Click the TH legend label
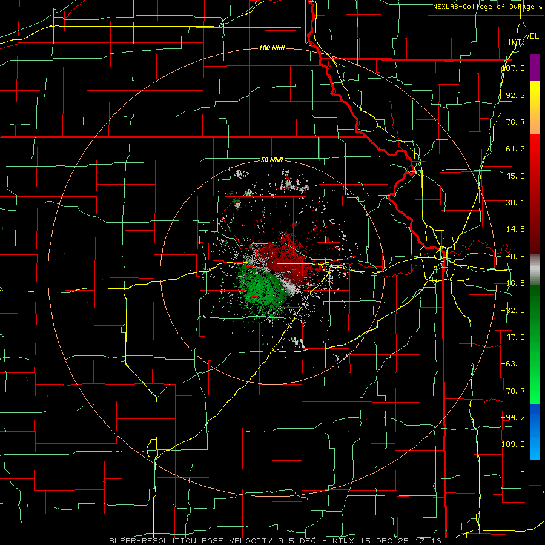 pyautogui.click(x=520, y=472)
